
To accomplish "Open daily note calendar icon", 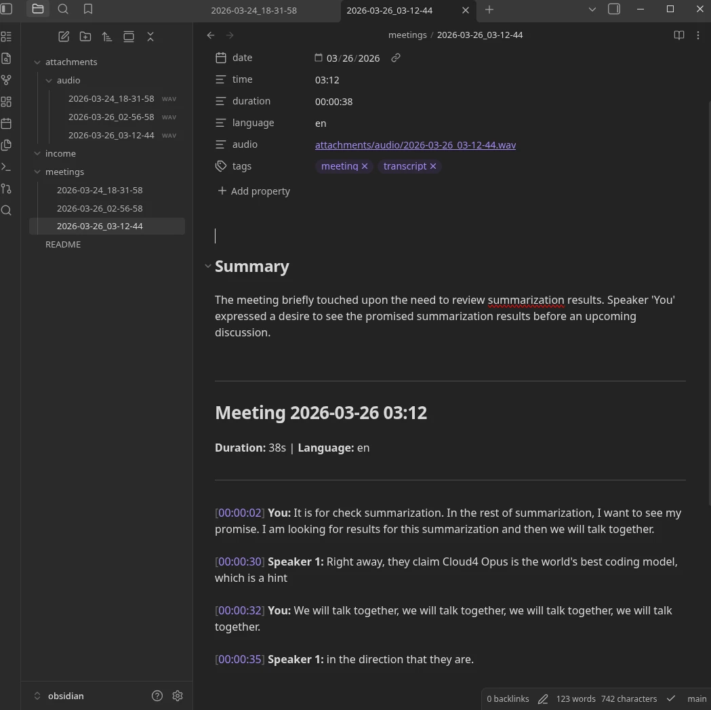I will (x=6, y=123).
